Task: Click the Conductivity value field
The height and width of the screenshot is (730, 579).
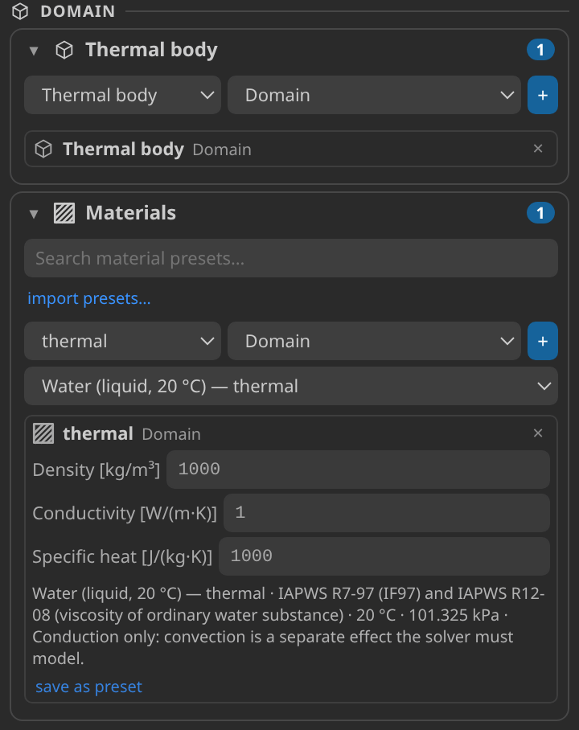Action: point(387,513)
